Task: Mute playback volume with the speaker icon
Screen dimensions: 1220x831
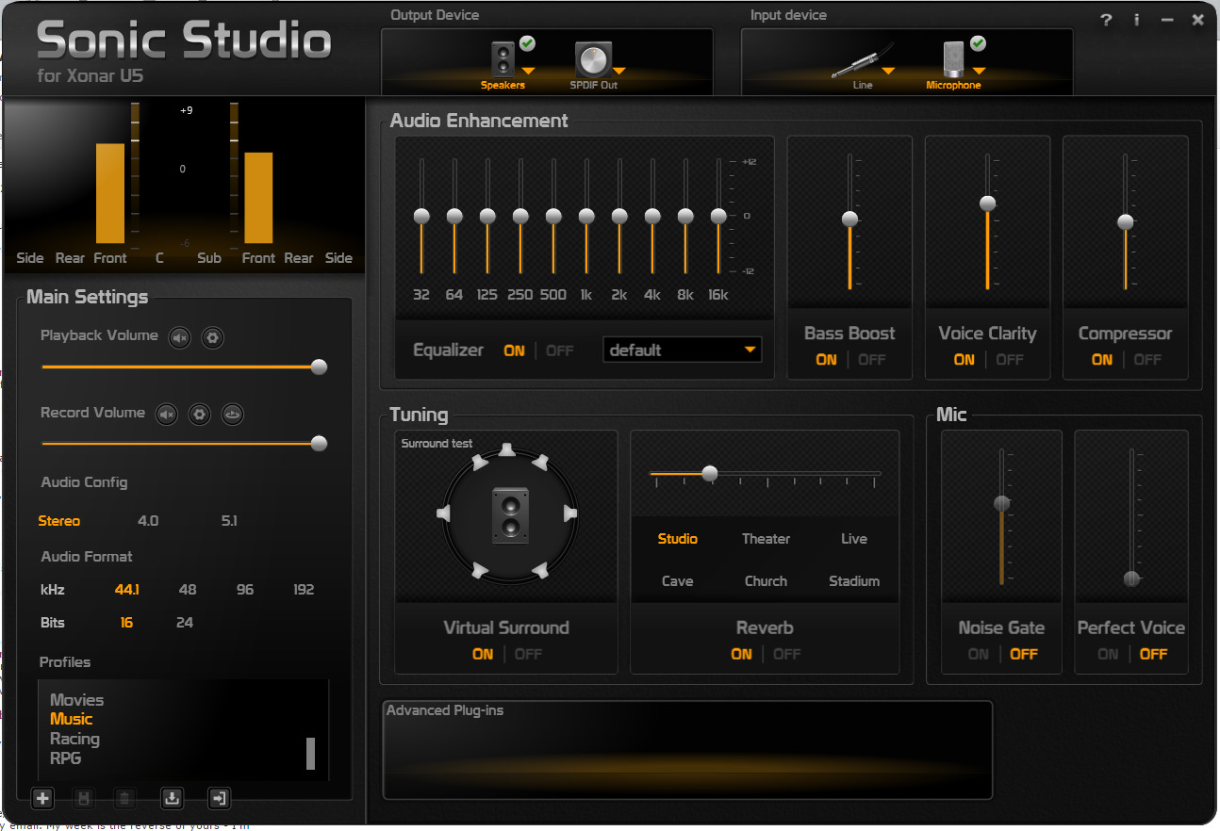Action: pyautogui.click(x=180, y=337)
